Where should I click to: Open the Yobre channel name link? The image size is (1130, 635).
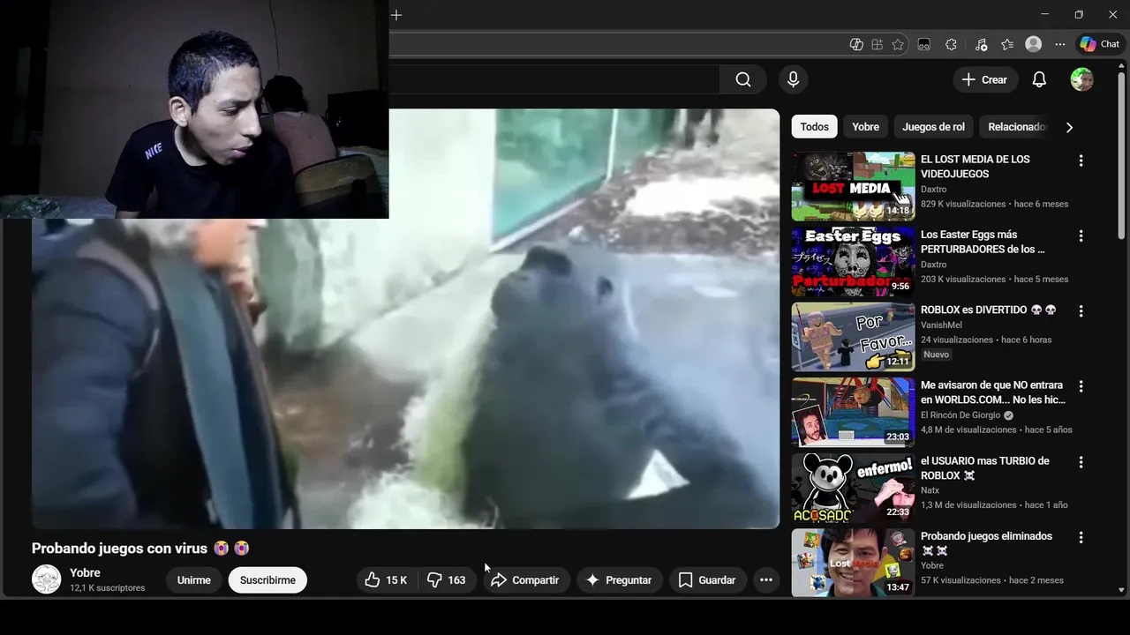[x=85, y=572]
